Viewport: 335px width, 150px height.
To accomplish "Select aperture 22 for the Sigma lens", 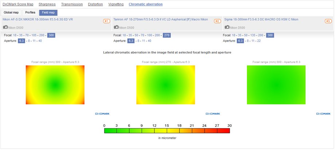I will coord(259,41).
